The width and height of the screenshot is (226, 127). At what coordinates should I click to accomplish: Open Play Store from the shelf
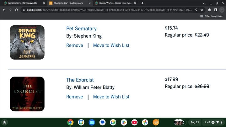pyautogui.click(x=124, y=122)
